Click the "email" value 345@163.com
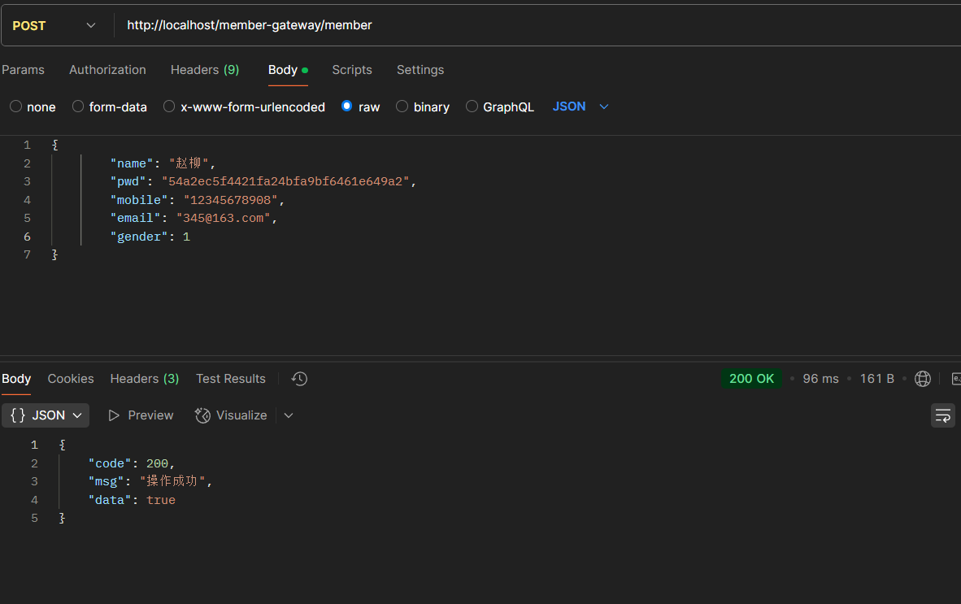 coord(223,219)
